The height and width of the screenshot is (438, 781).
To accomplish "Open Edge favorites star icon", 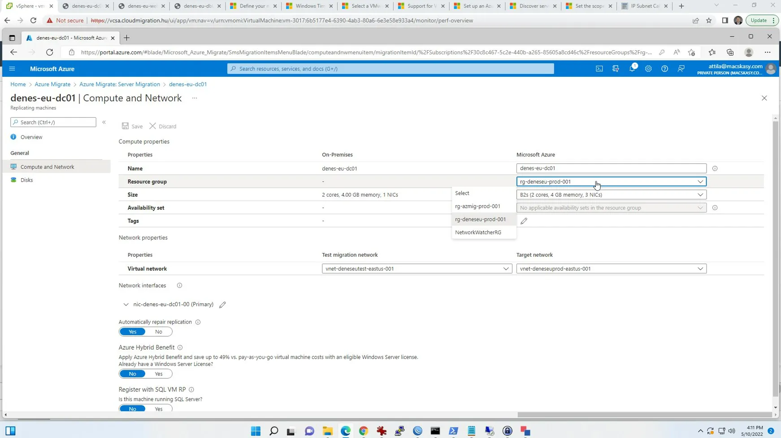I will pyautogui.click(x=712, y=53).
